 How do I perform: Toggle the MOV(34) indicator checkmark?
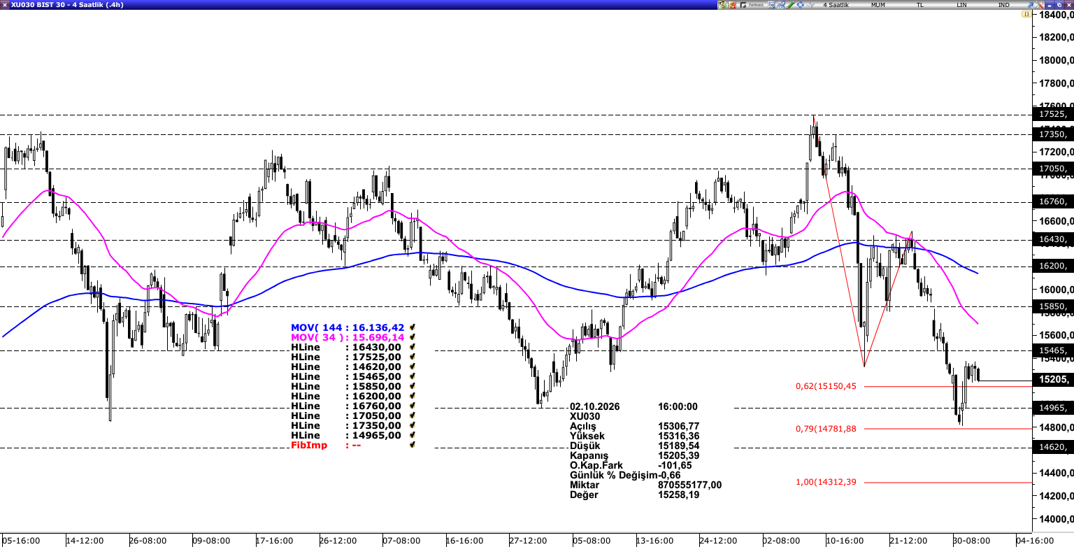413,337
